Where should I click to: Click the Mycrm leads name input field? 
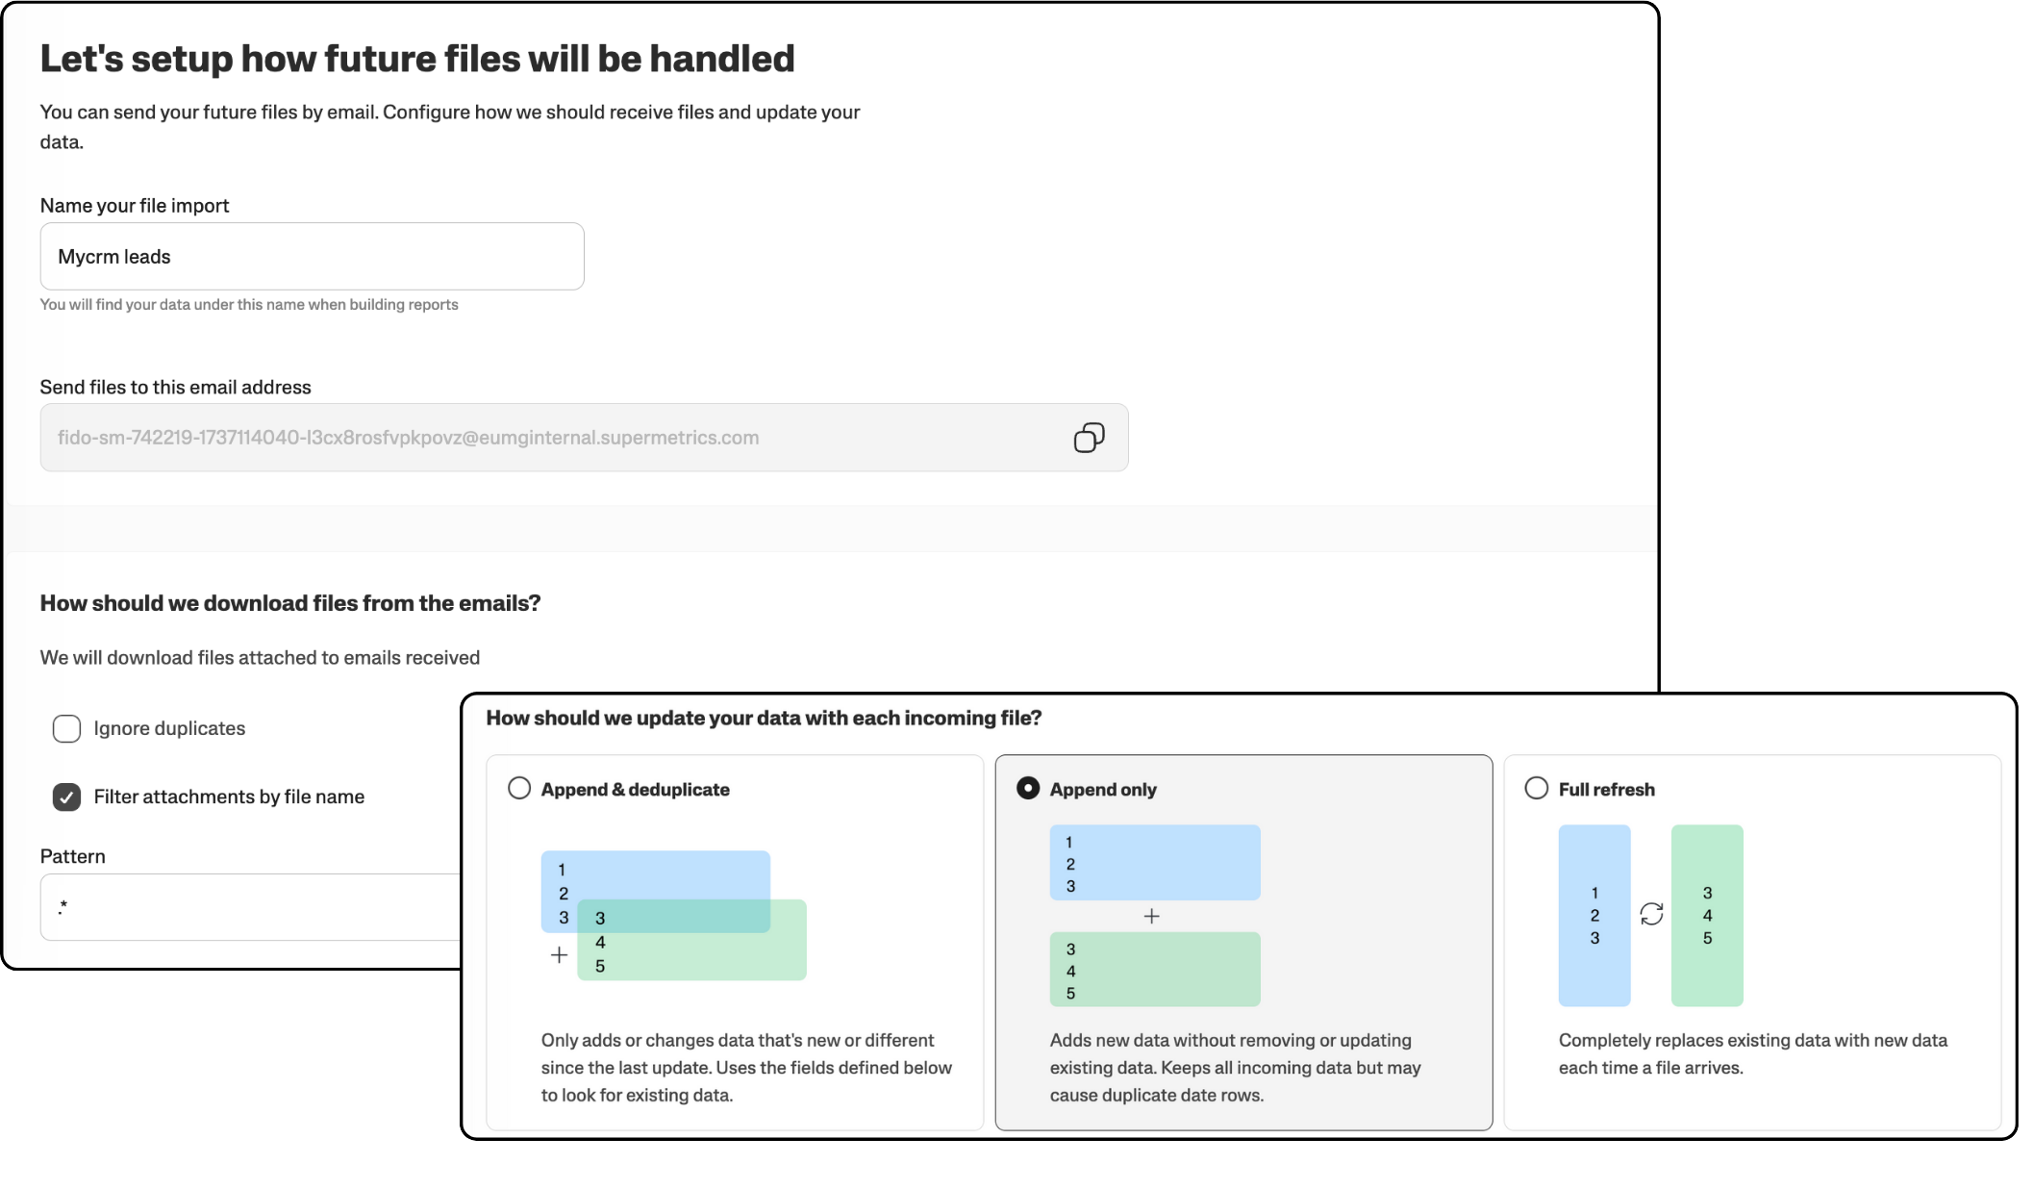coord(312,257)
